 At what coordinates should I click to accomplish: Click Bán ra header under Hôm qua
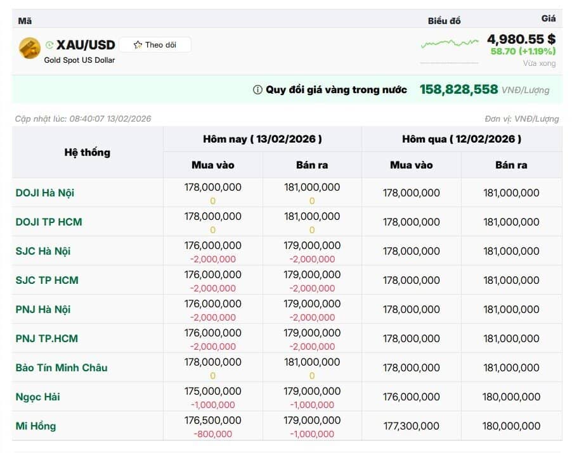[x=511, y=165]
